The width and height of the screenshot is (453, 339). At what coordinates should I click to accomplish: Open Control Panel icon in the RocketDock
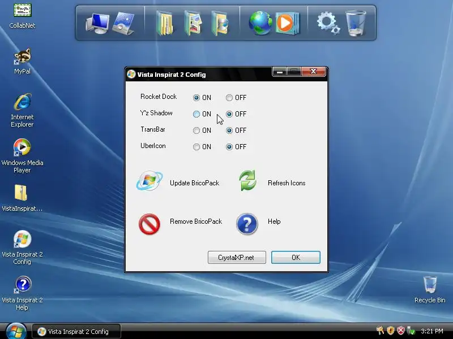[123, 24]
